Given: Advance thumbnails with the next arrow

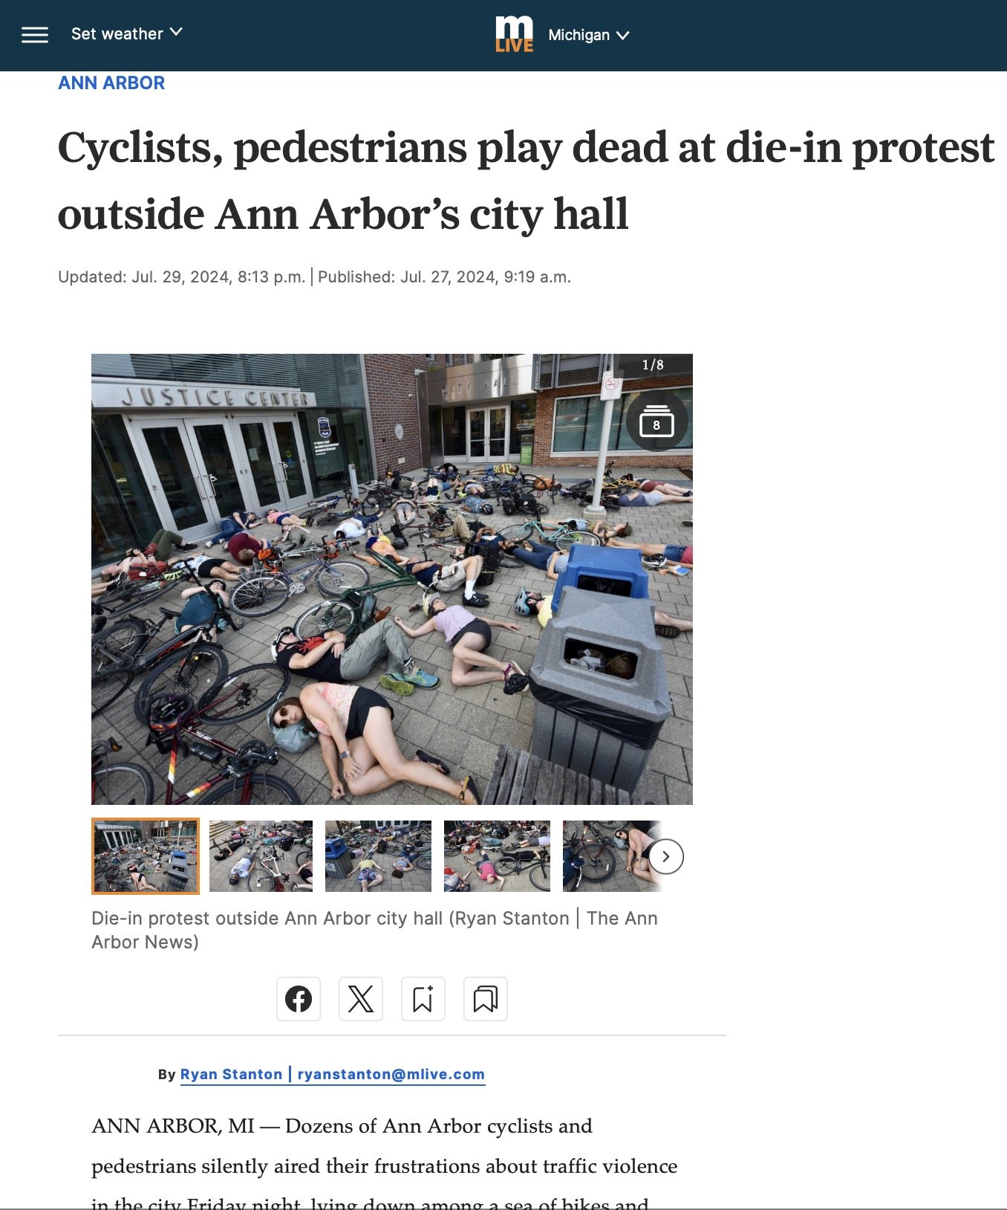Looking at the screenshot, I should tap(666, 856).
